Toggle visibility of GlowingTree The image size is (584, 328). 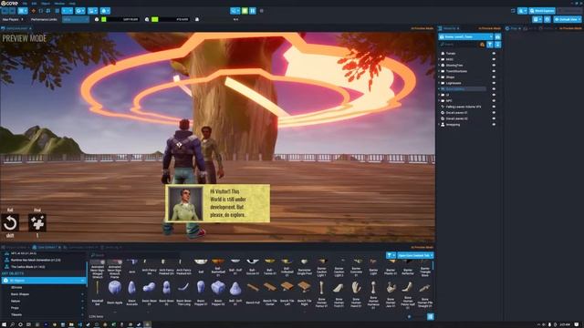[x=495, y=66]
